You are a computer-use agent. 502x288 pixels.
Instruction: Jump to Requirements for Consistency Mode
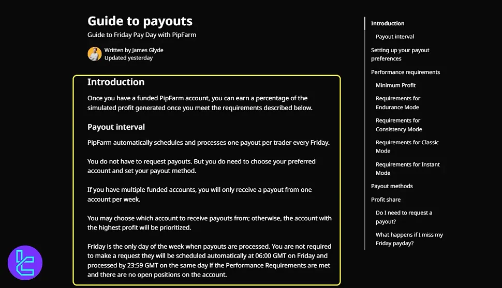(x=398, y=125)
